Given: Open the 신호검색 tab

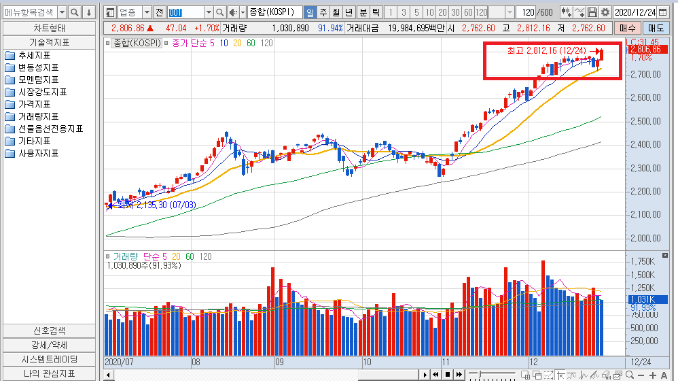Looking at the screenshot, I should [50, 331].
